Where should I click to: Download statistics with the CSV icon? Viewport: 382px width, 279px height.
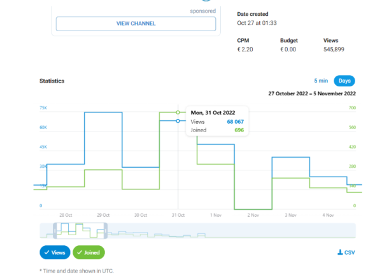pos(346,253)
